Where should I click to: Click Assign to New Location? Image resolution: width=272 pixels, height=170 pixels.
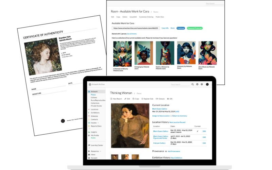point(161,116)
